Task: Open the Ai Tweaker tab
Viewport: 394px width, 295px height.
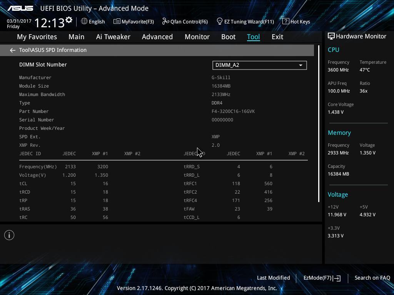Action: (x=113, y=37)
